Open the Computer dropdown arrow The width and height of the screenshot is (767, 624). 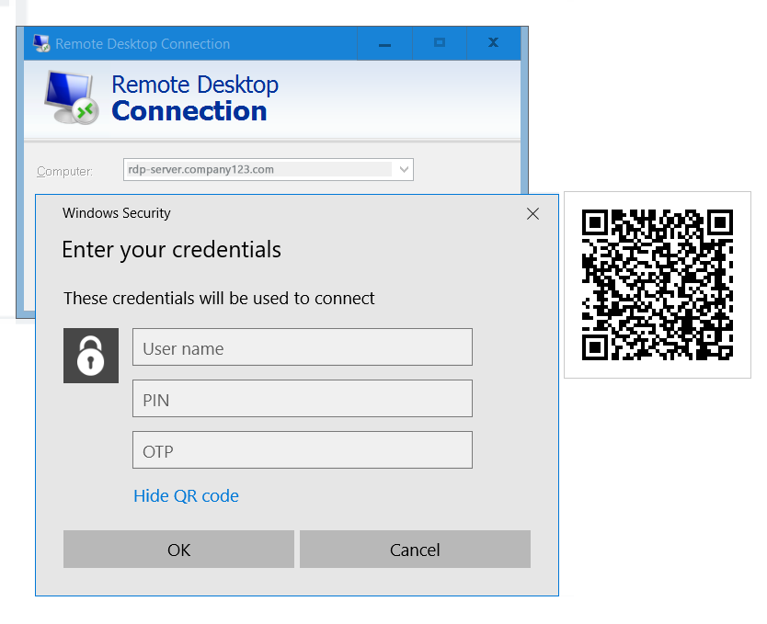404,170
